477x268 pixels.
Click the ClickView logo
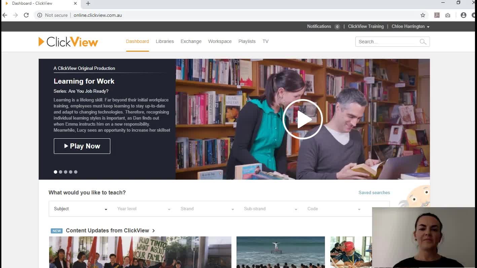pyautogui.click(x=68, y=42)
